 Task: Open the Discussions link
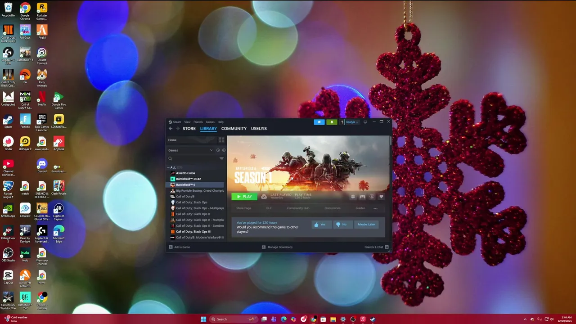(333, 208)
